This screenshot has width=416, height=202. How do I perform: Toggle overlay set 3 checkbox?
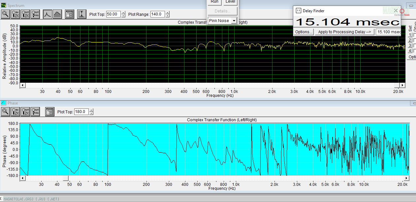[415, 45]
